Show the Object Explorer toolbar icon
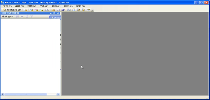This screenshot has height=100, width=210. coord(78,10)
